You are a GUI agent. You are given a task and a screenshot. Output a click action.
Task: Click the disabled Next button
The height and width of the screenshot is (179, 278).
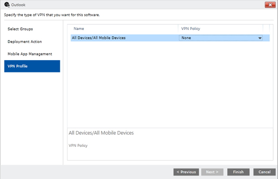[x=212, y=172]
